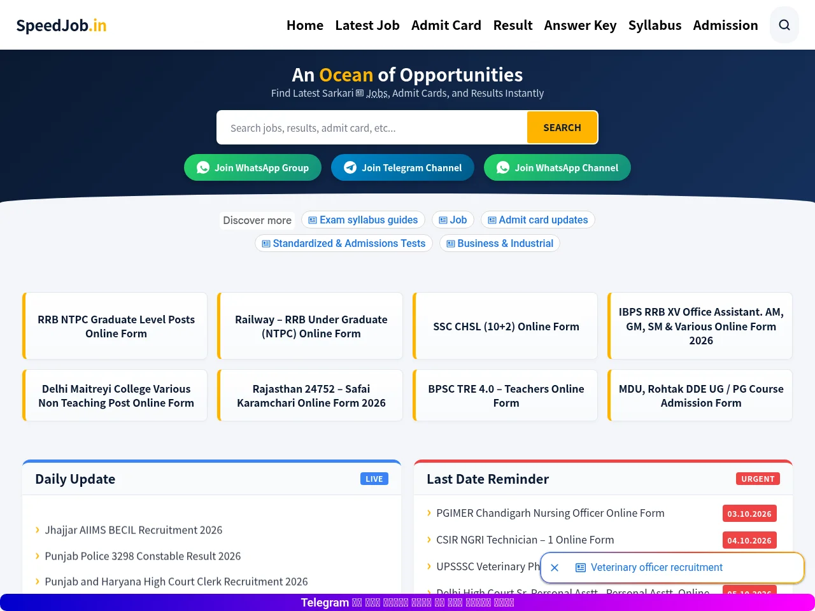The width and height of the screenshot is (815, 611).
Task: Open Business & Industrial chip
Action: tap(500, 243)
